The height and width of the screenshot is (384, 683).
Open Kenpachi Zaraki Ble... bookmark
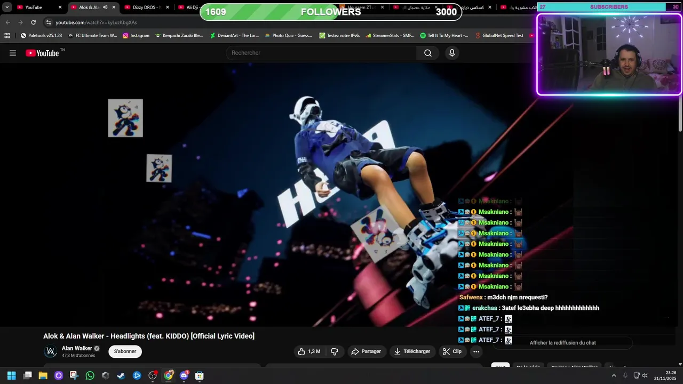click(179, 36)
